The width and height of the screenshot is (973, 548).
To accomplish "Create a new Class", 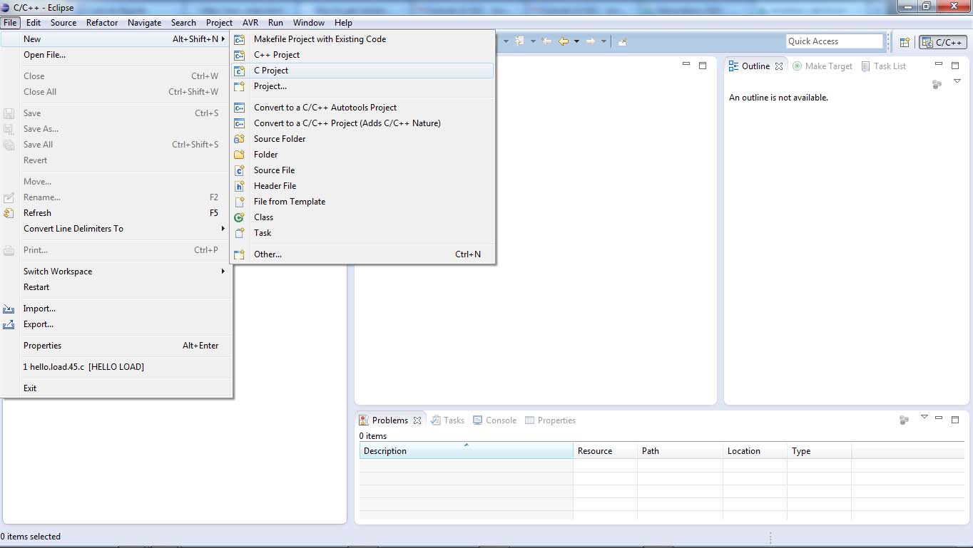I will pos(362,217).
